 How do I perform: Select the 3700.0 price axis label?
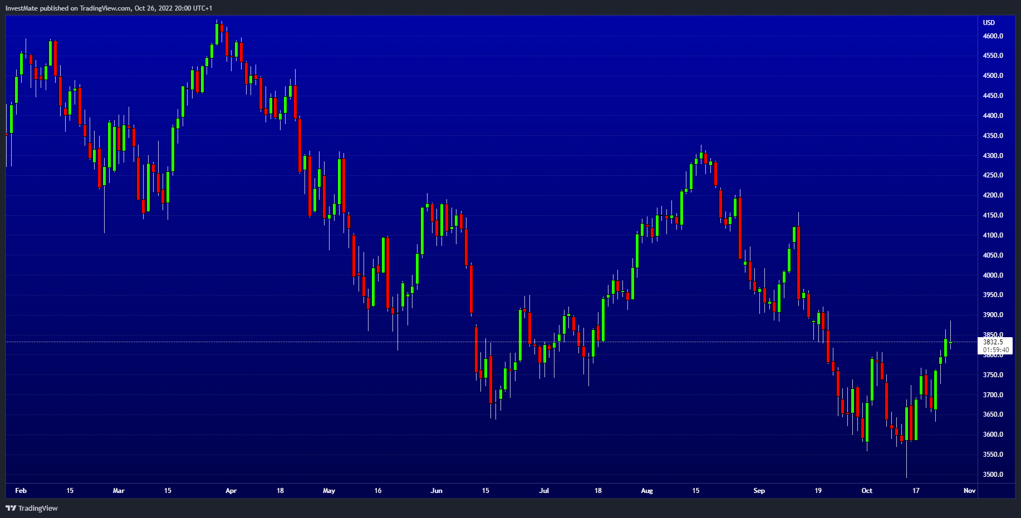pyautogui.click(x=993, y=395)
